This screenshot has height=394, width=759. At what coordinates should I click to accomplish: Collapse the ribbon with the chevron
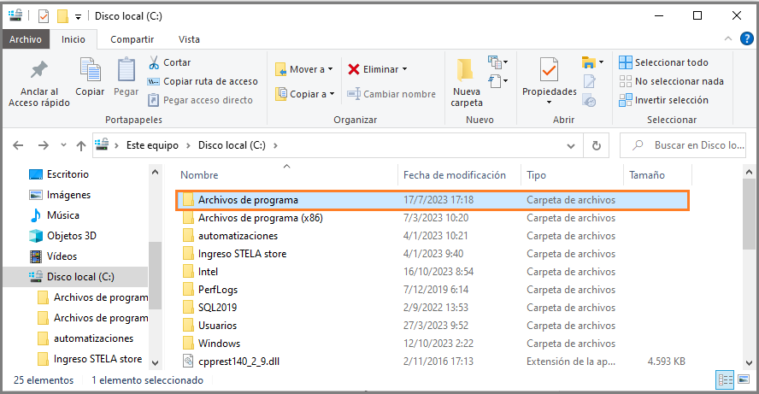[728, 38]
